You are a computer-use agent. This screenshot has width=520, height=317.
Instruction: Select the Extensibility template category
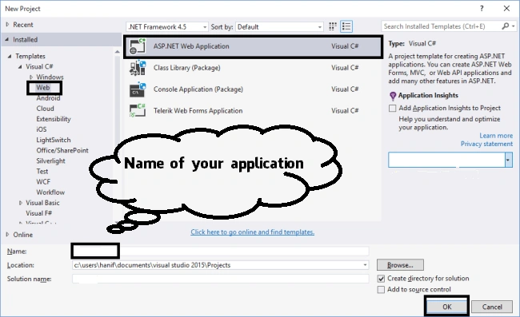pos(54,119)
